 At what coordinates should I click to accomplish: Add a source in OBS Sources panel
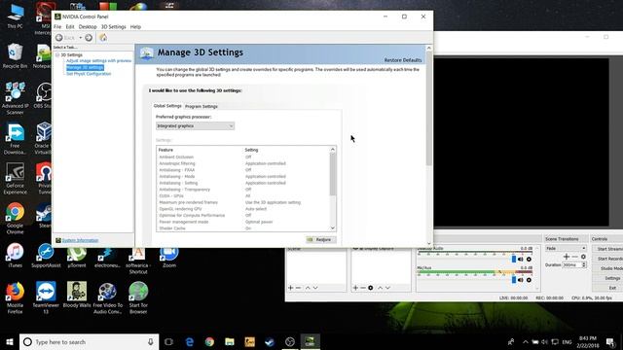point(355,288)
